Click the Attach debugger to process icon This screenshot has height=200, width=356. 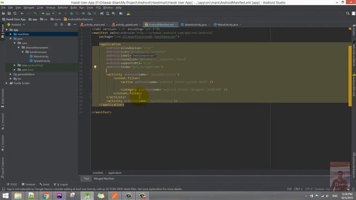(89, 13)
